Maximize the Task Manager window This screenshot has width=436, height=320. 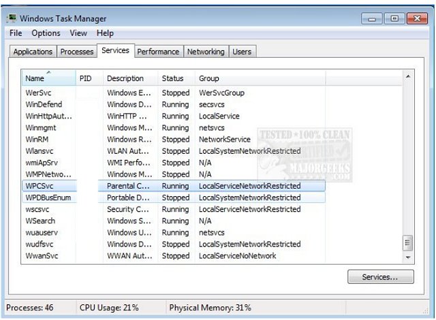(x=394, y=19)
